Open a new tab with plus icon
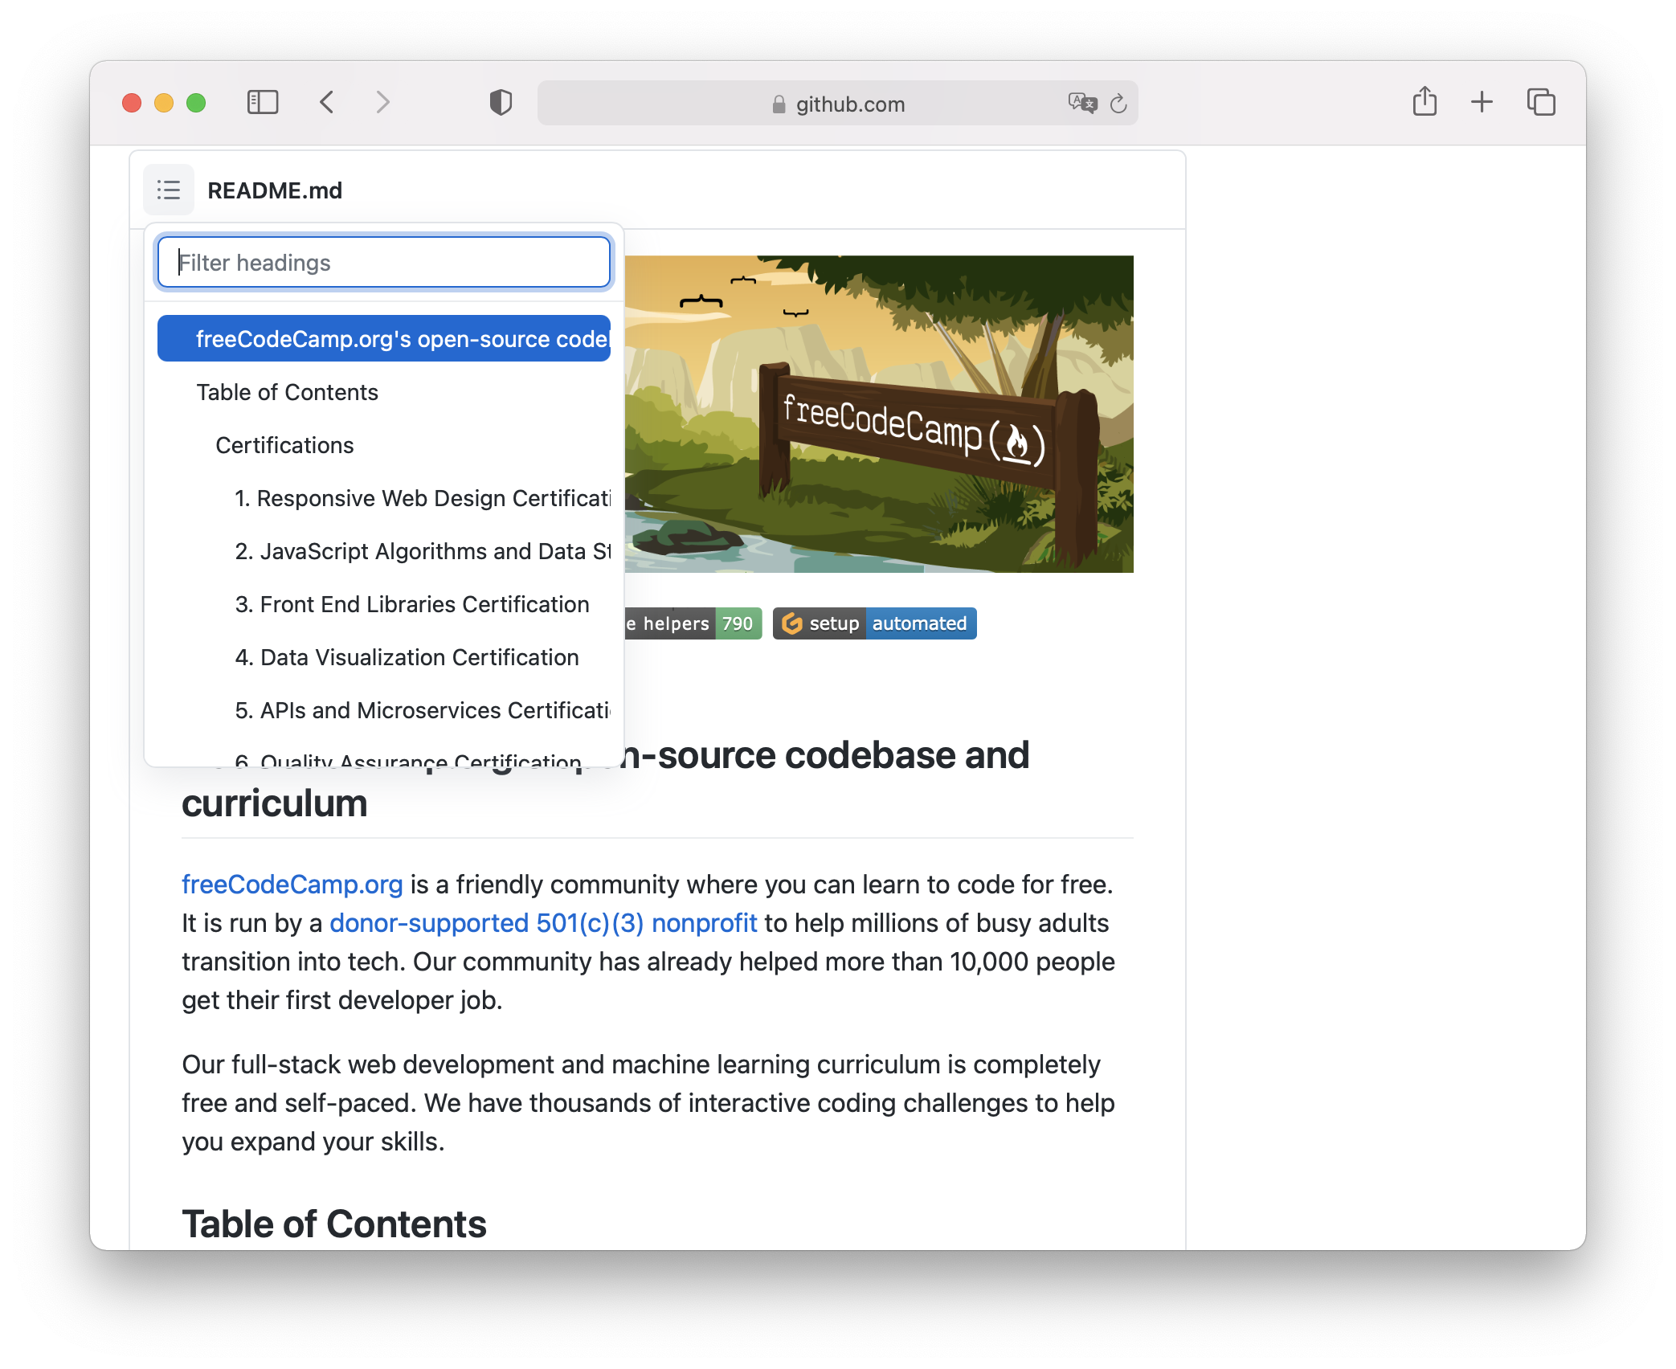Image resolution: width=1676 pixels, height=1369 pixels. [1482, 102]
